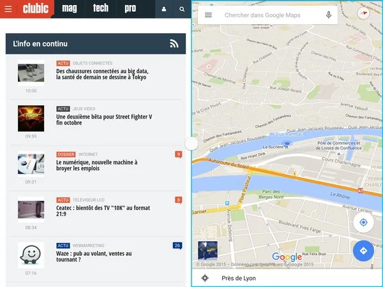Image resolution: width=383 pixels, height=287 pixels.
Task: Open the blue directions button
Action: [363, 251]
